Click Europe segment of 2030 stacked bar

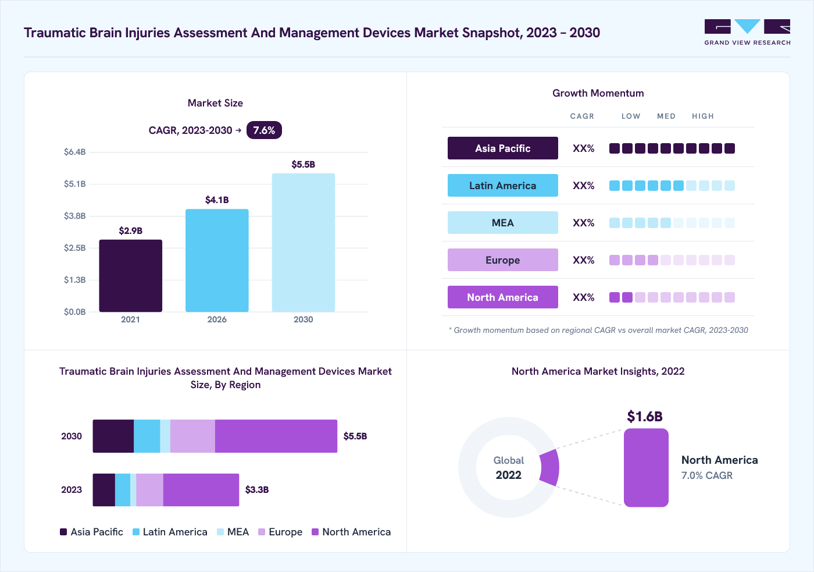(192, 436)
